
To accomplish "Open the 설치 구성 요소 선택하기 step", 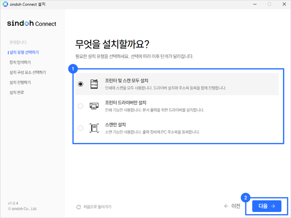I will 28,73.
